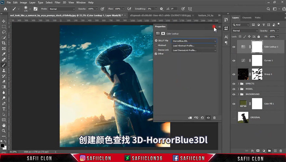286x162 pixels.
Task: Open the smoothing options gear
Action: [161, 9]
